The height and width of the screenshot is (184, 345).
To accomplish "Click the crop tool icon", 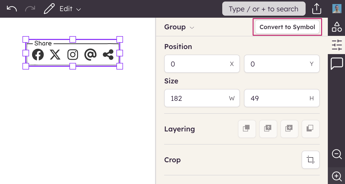I will point(310,160).
